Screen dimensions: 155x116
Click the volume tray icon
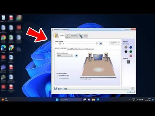[140, 100]
